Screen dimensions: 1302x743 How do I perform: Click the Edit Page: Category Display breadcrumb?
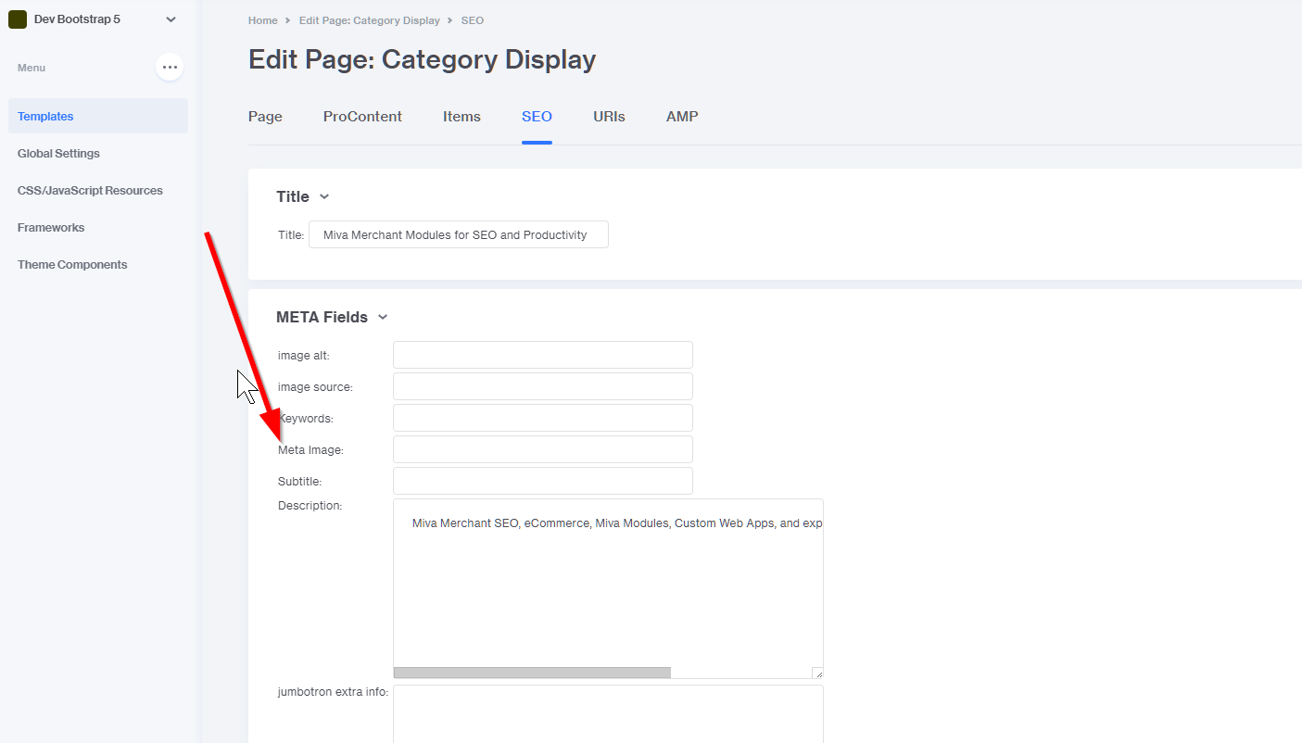[369, 20]
